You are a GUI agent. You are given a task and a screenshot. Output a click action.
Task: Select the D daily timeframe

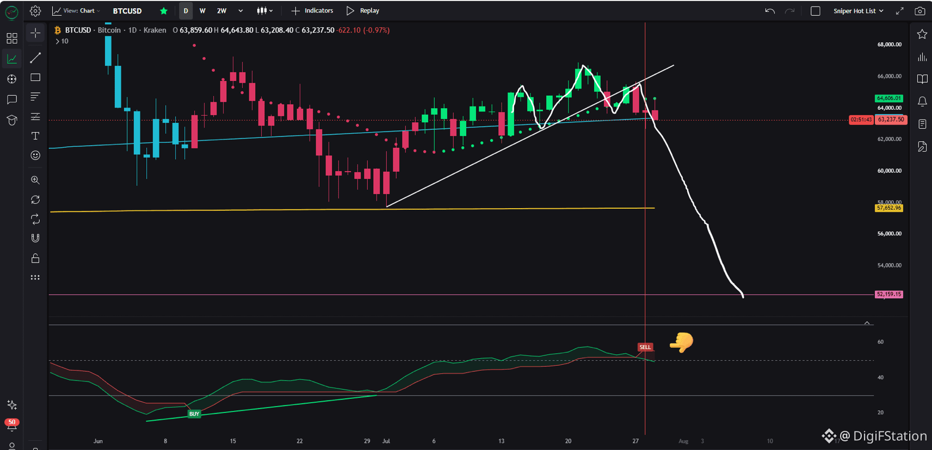(186, 11)
